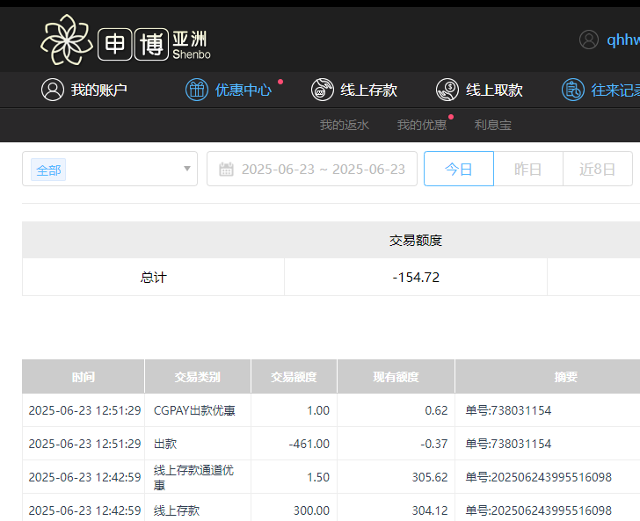Click the calendar icon in date field
Screen dimensions: 640x521
pos(226,170)
